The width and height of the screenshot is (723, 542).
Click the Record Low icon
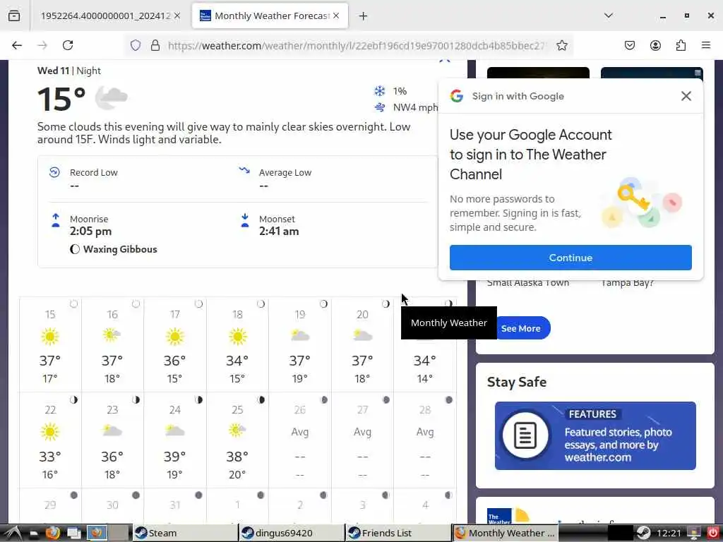(x=54, y=172)
